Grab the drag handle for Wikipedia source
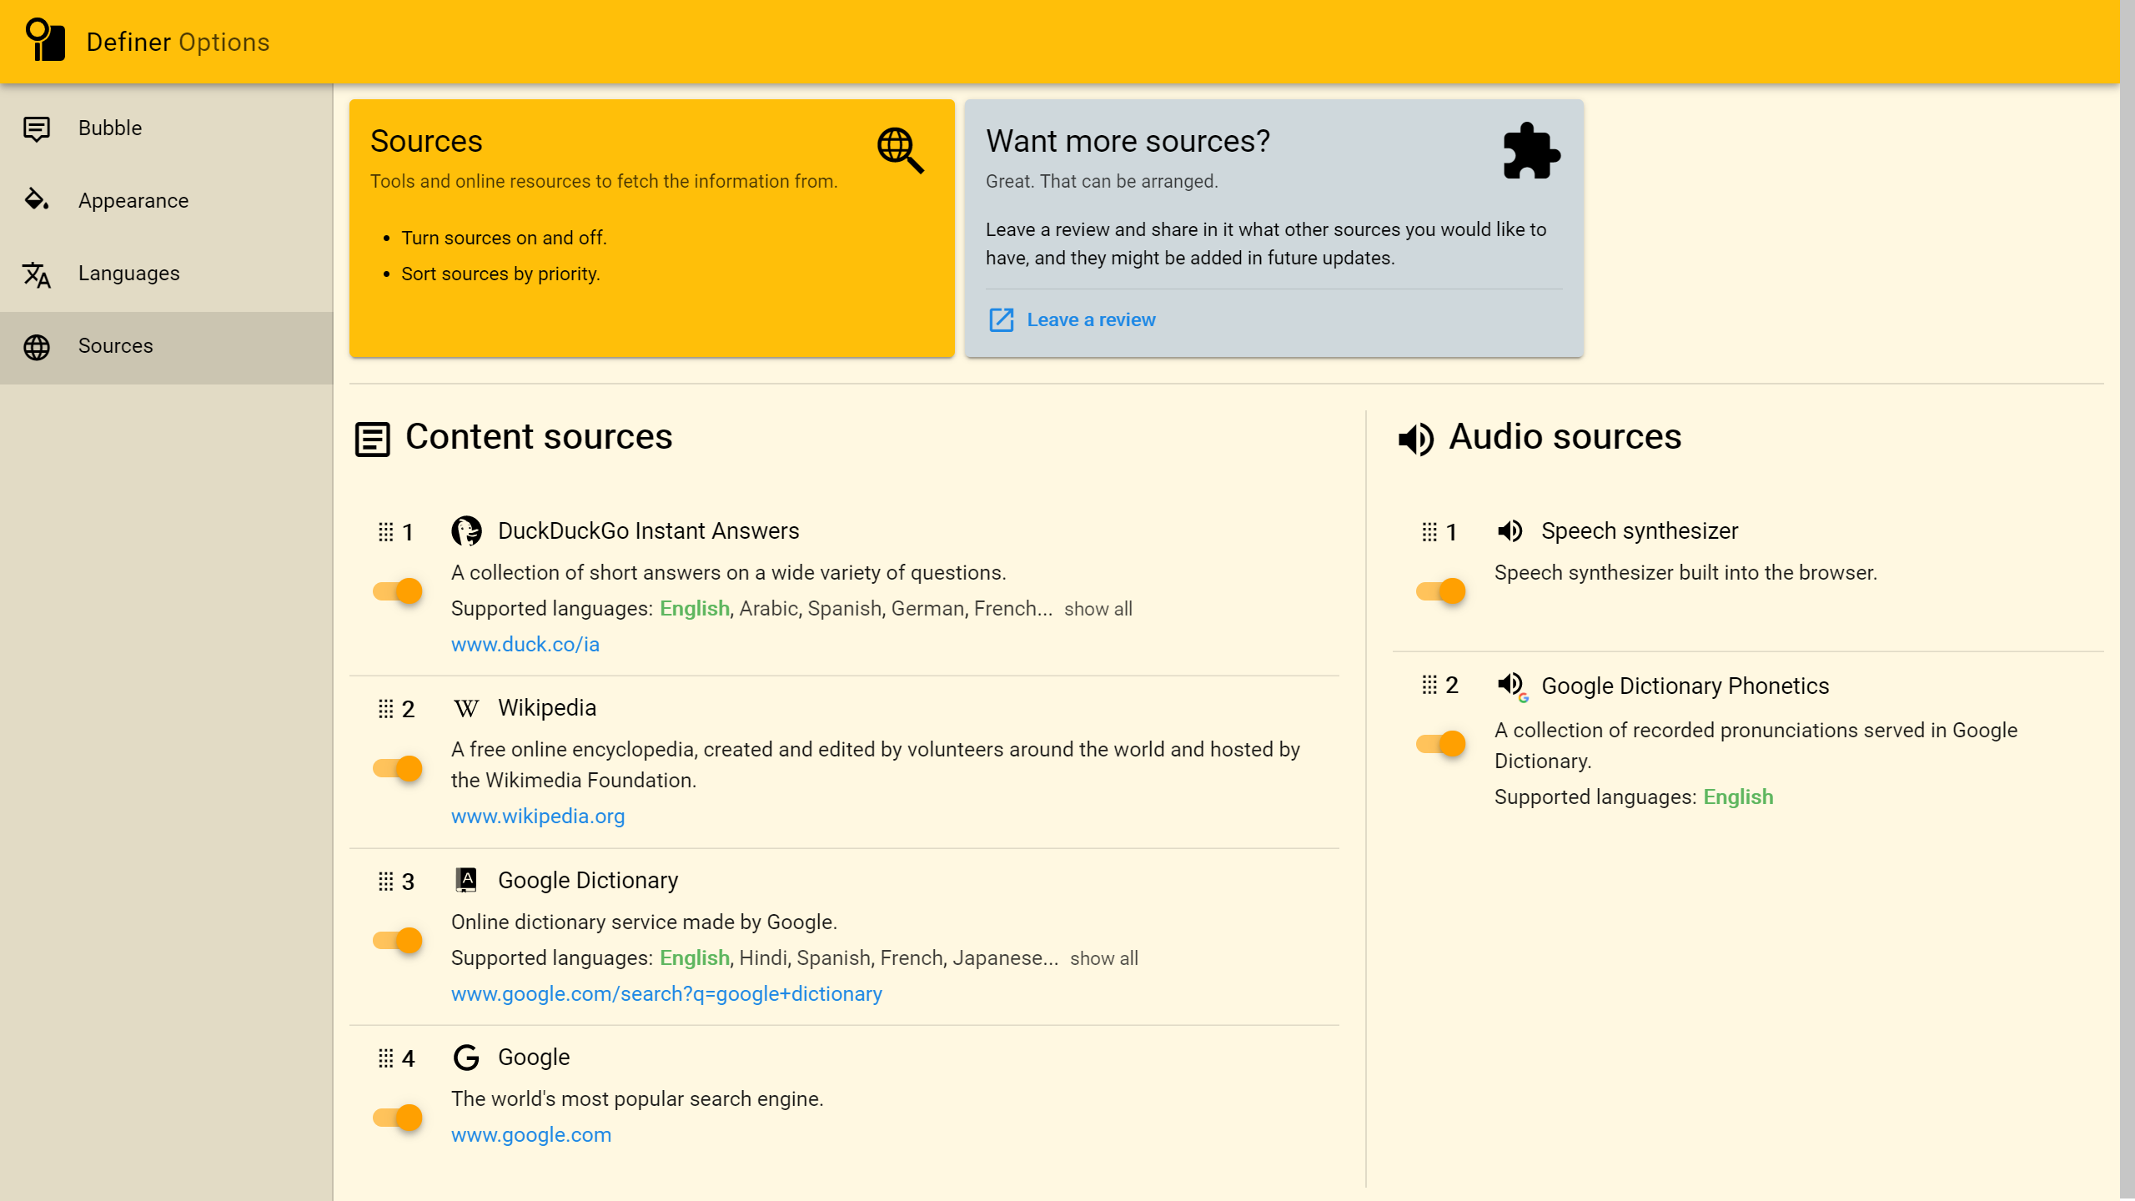Viewport: 2135px width, 1201px height. (385, 709)
